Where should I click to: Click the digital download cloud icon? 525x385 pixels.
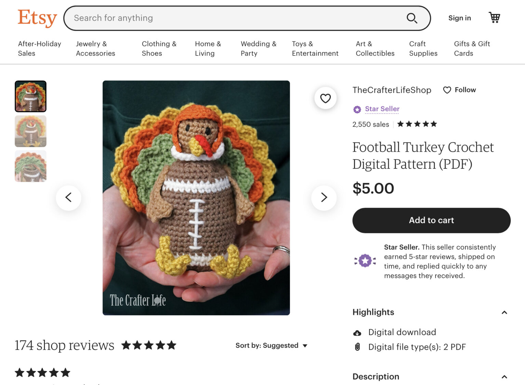[x=357, y=332]
